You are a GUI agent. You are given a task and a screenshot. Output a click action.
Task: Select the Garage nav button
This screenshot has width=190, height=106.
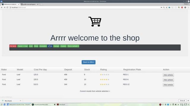pos(56,46)
